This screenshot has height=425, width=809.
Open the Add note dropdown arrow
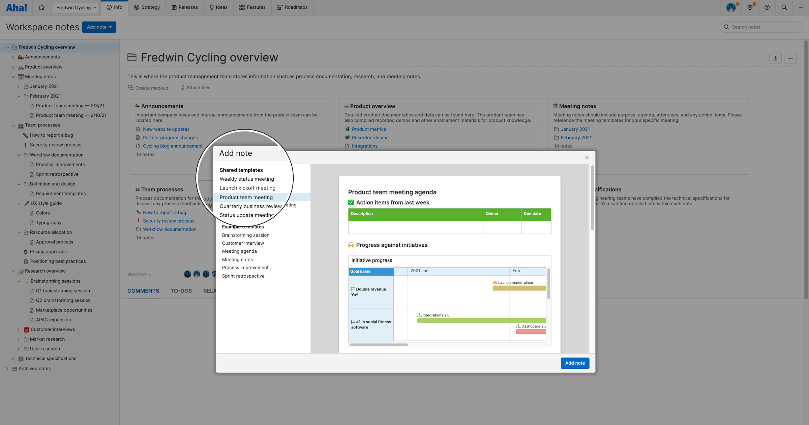pyautogui.click(x=111, y=27)
